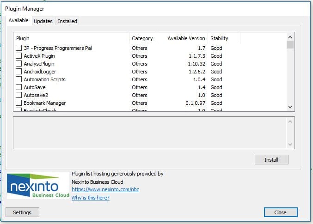This screenshot has height=224, width=313.
Task: Sort by the Plugin column header
Action: (71, 38)
